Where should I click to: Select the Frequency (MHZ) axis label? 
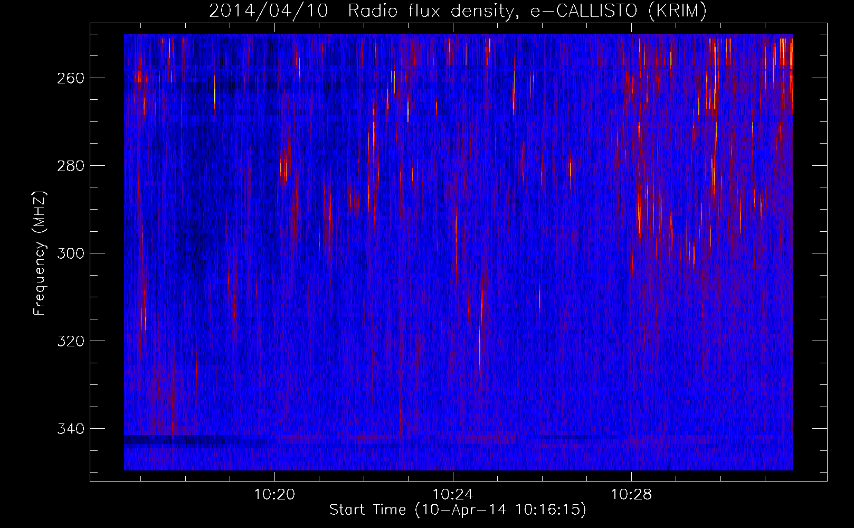(40, 253)
